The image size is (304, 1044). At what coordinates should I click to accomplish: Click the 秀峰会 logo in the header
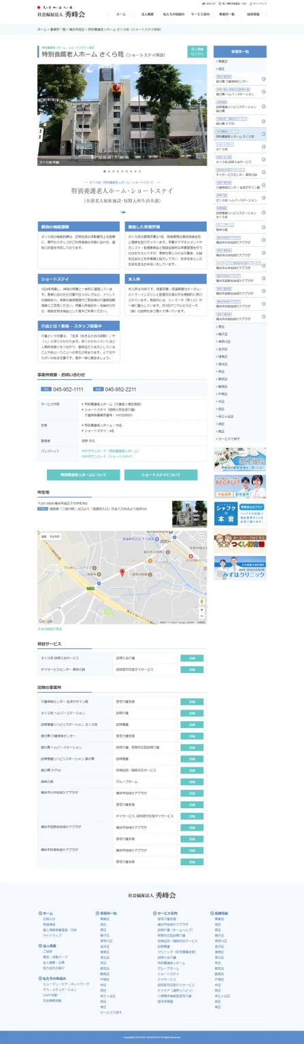[61, 12]
